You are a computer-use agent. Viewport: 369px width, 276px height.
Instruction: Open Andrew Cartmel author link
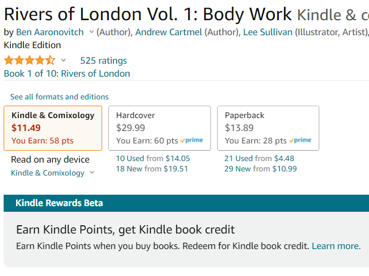coord(168,32)
